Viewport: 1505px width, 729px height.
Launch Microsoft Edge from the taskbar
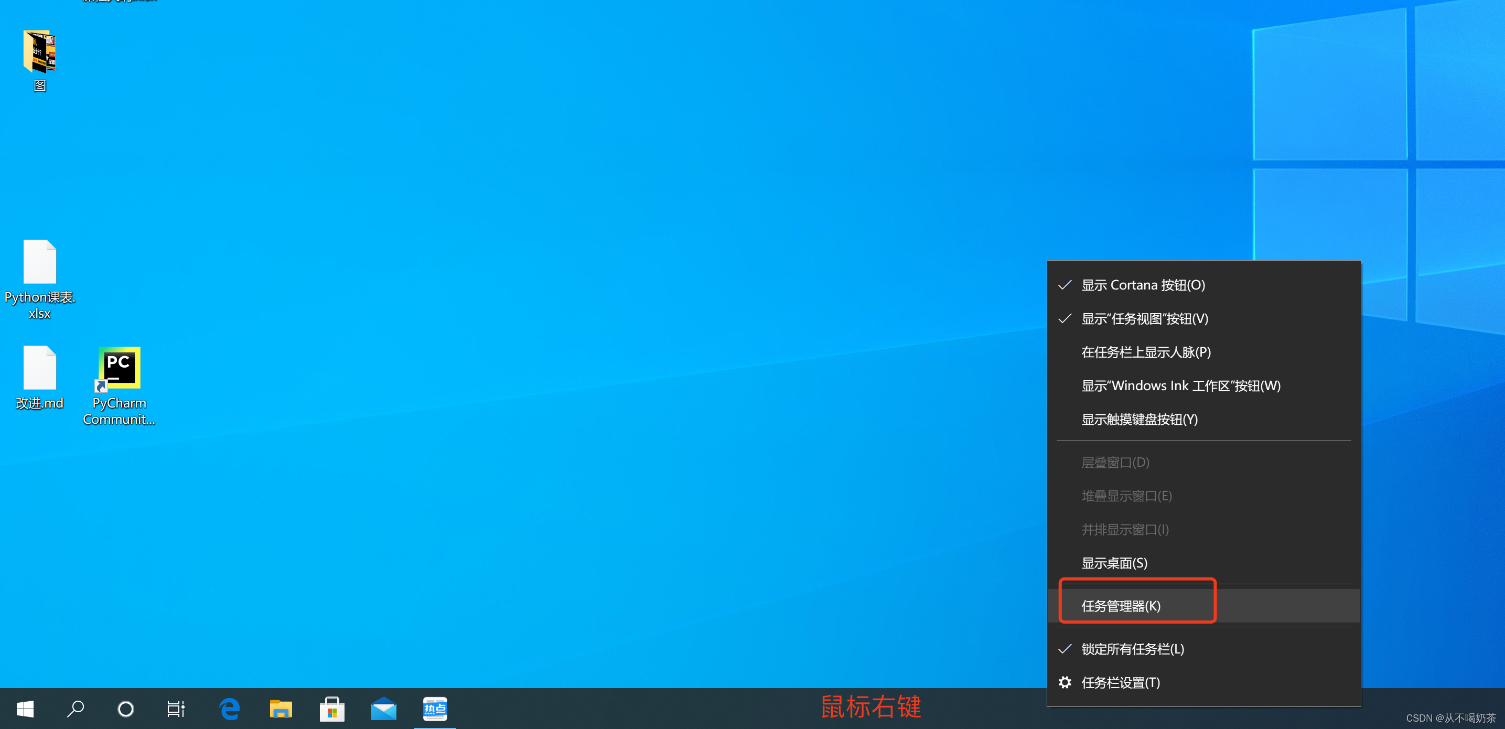tap(230, 709)
